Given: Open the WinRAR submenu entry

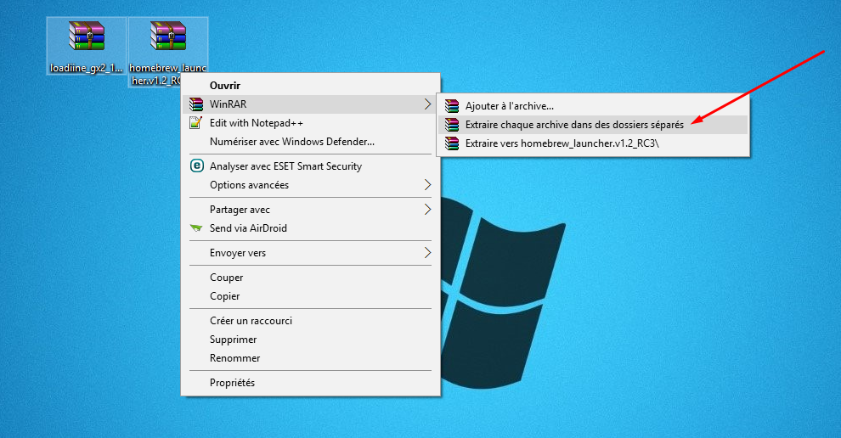Looking at the screenshot, I should coord(310,104).
